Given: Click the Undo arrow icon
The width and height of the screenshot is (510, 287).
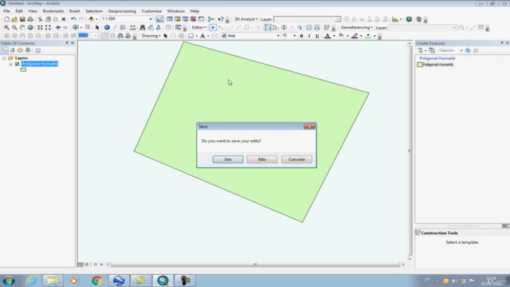Looking at the screenshot, I should [x=73, y=19].
